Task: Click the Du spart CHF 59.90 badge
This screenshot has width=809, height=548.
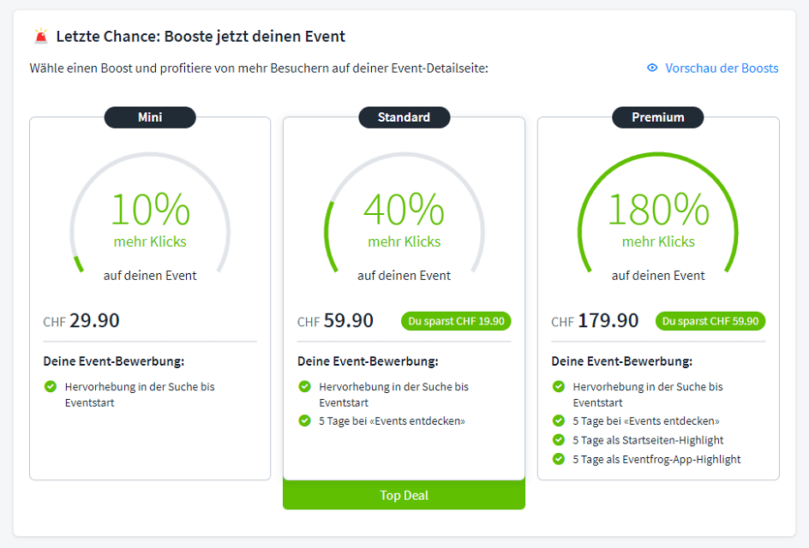Action: [710, 321]
